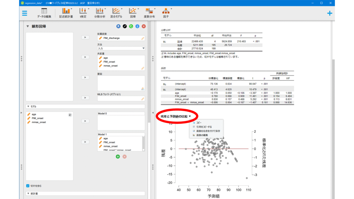Click the 分散分析 table title
Image resolution: width=354 pixels, height=199 pixels.
pyautogui.click(x=166, y=30)
